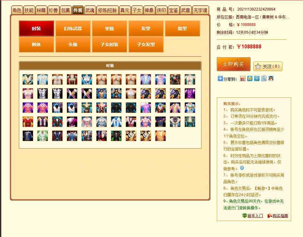303x237 pixels.
Task: Click green tip 9 about 90天内
Action: 253,204
